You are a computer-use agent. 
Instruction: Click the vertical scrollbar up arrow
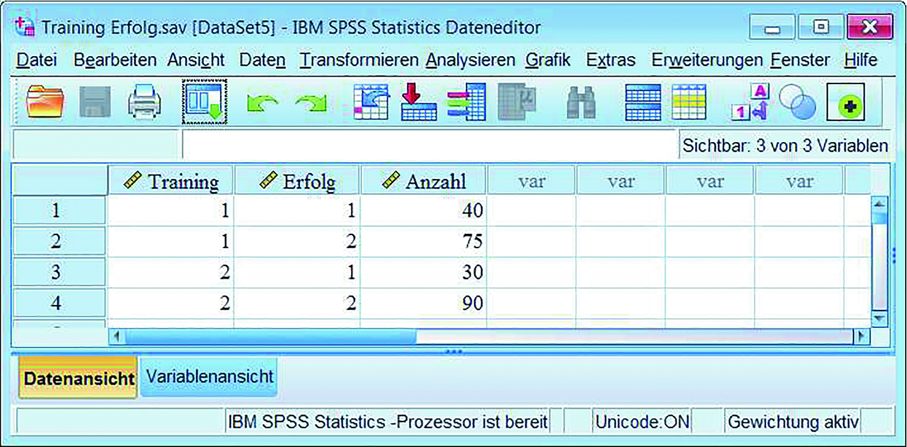coord(878,204)
